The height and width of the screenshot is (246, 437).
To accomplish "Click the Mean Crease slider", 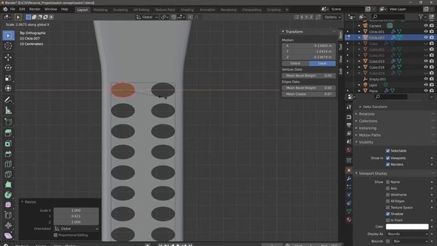I will pyautogui.click(x=309, y=94).
